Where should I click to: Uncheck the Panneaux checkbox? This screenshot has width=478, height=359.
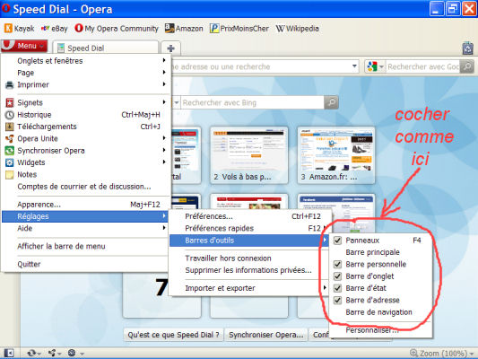[x=337, y=241]
